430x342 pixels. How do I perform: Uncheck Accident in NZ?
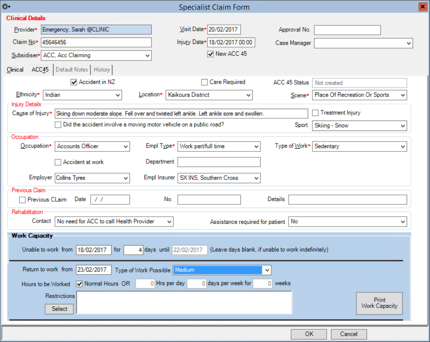click(x=74, y=82)
